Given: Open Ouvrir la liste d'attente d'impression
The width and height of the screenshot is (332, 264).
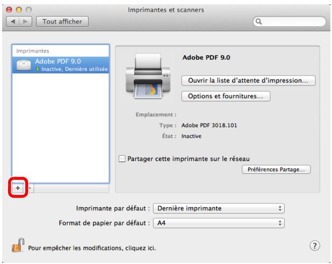Looking at the screenshot, I should [x=248, y=80].
